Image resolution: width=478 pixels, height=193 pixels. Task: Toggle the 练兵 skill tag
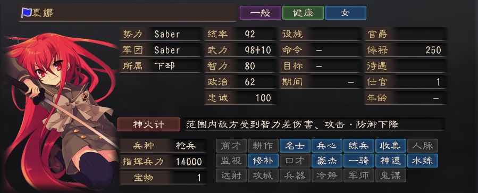[x=359, y=146]
